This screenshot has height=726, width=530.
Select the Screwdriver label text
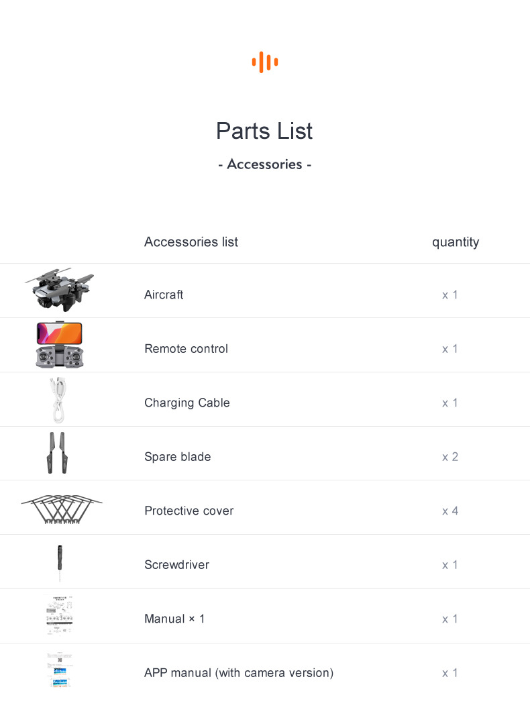[176, 565]
